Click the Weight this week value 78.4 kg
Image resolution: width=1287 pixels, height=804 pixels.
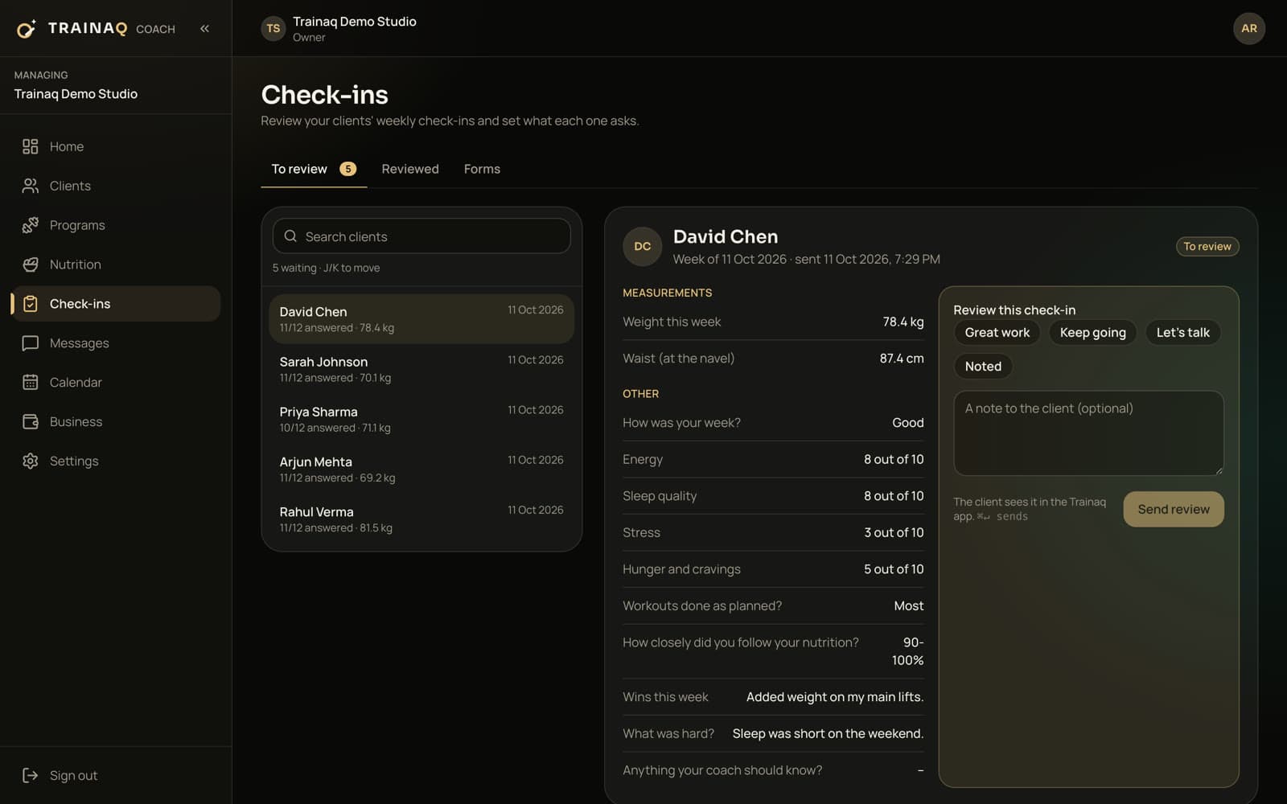click(903, 322)
